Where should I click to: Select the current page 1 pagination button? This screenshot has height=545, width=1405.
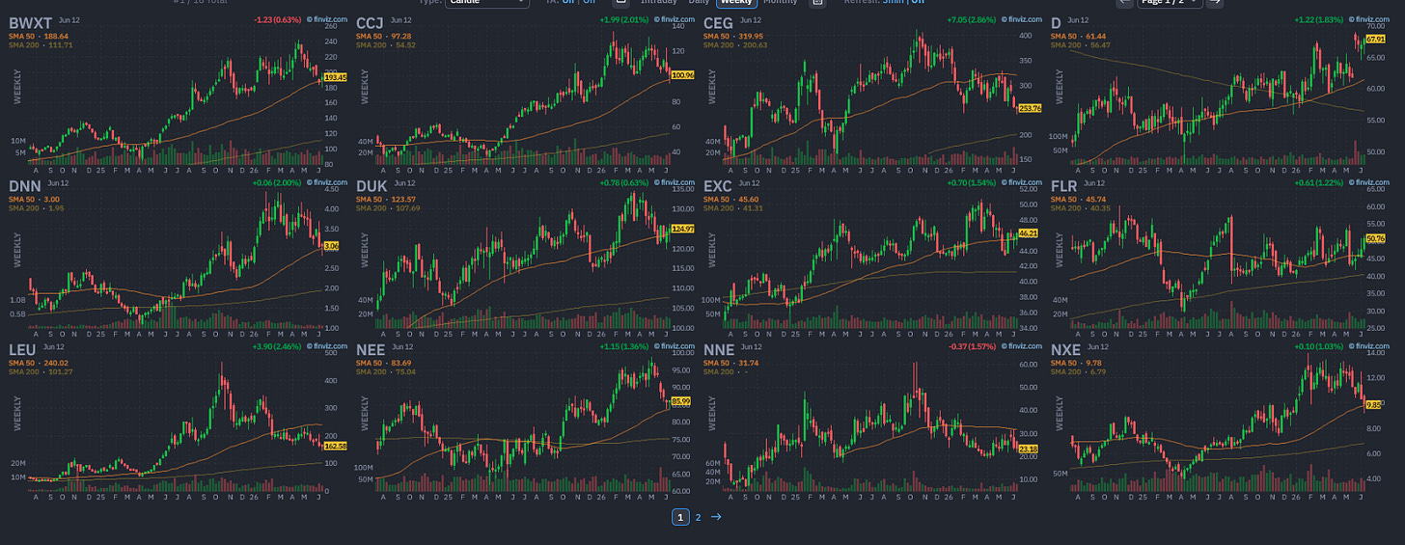pyautogui.click(x=680, y=517)
